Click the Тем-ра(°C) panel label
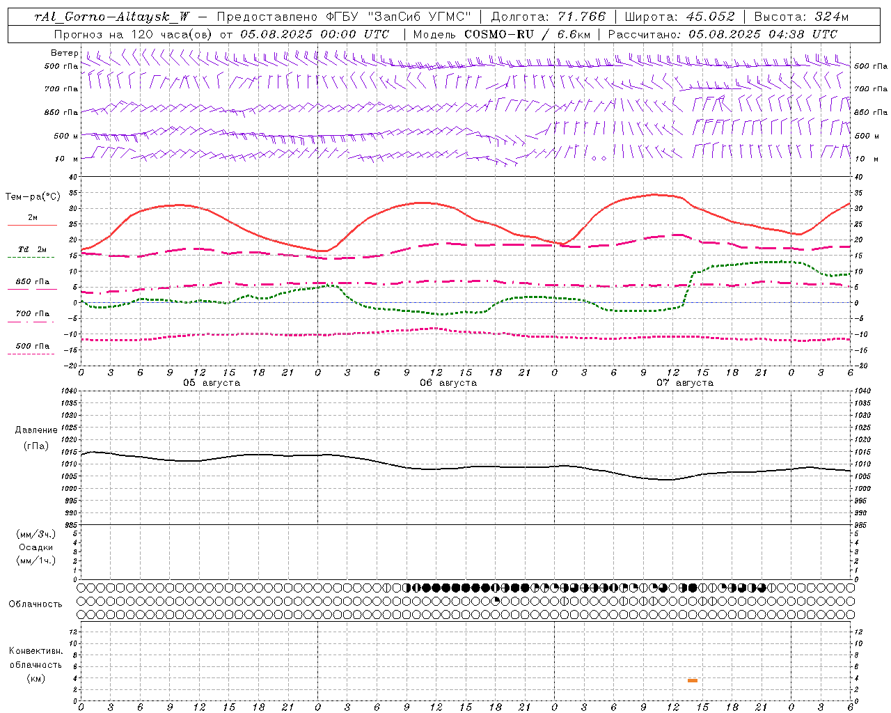Screen dimensions: 891x713 pyautogui.click(x=33, y=197)
